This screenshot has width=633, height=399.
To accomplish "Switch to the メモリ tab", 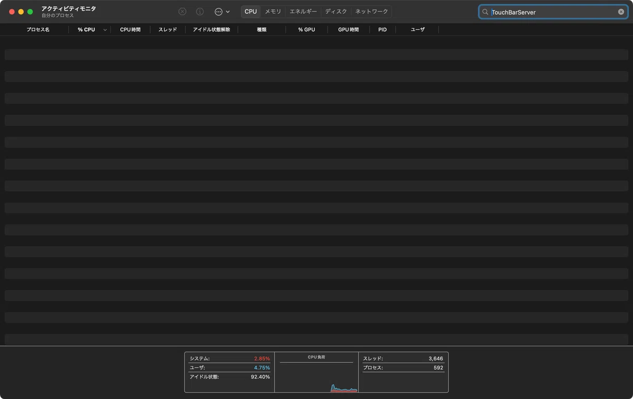I will click(x=273, y=12).
